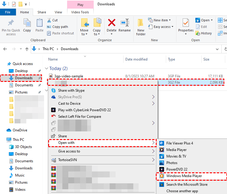Open with Windows Media Player

coord(192,176)
